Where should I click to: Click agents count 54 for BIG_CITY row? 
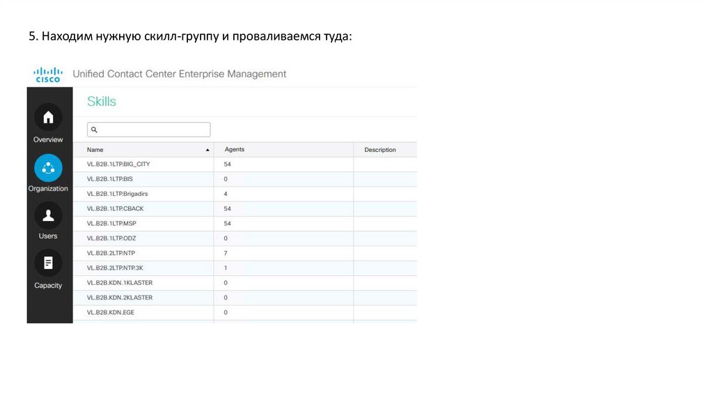pyautogui.click(x=228, y=164)
